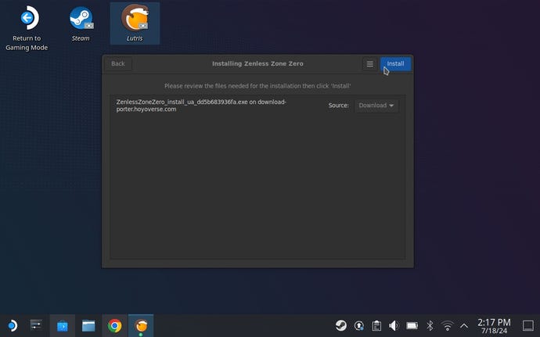Select the ZenlessZoneZero installer file entry

202,106
